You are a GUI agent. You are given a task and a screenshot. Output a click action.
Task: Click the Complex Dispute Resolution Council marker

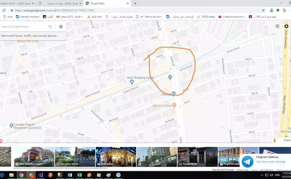point(11,125)
